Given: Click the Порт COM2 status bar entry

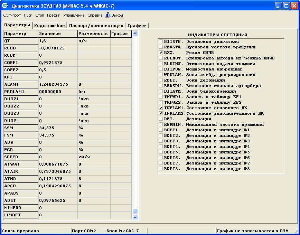Looking at the screenshot, I should tap(84, 231).
